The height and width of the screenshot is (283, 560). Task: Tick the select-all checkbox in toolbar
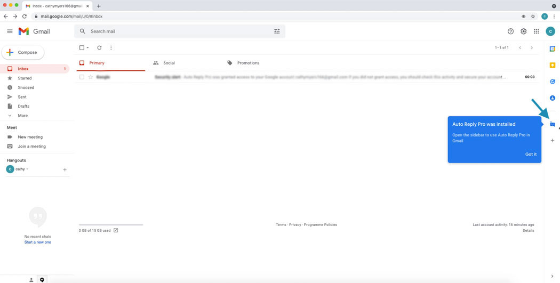[x=82, y=48]
